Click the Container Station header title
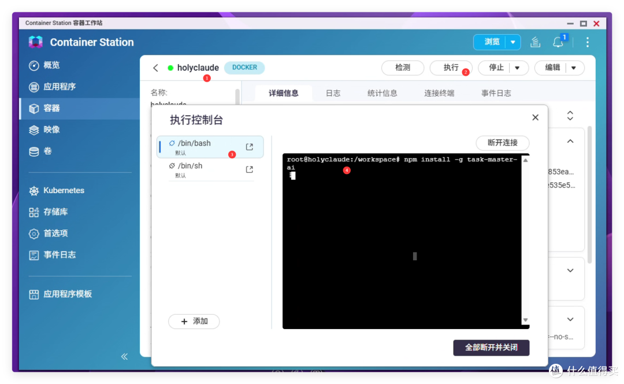 click(91, 42)
